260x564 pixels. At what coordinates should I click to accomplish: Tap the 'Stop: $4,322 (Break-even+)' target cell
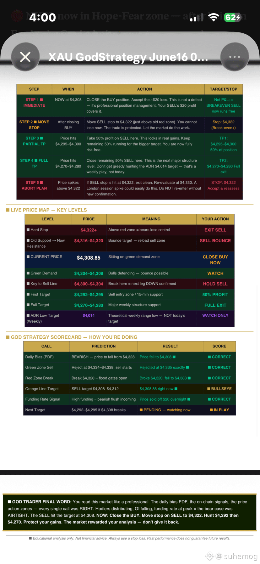(223, 125)
